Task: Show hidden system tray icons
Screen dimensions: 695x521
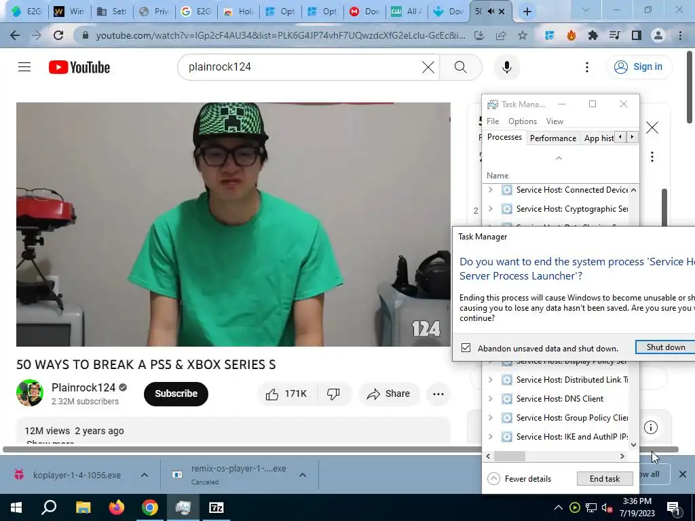Action: click(559, 508)
